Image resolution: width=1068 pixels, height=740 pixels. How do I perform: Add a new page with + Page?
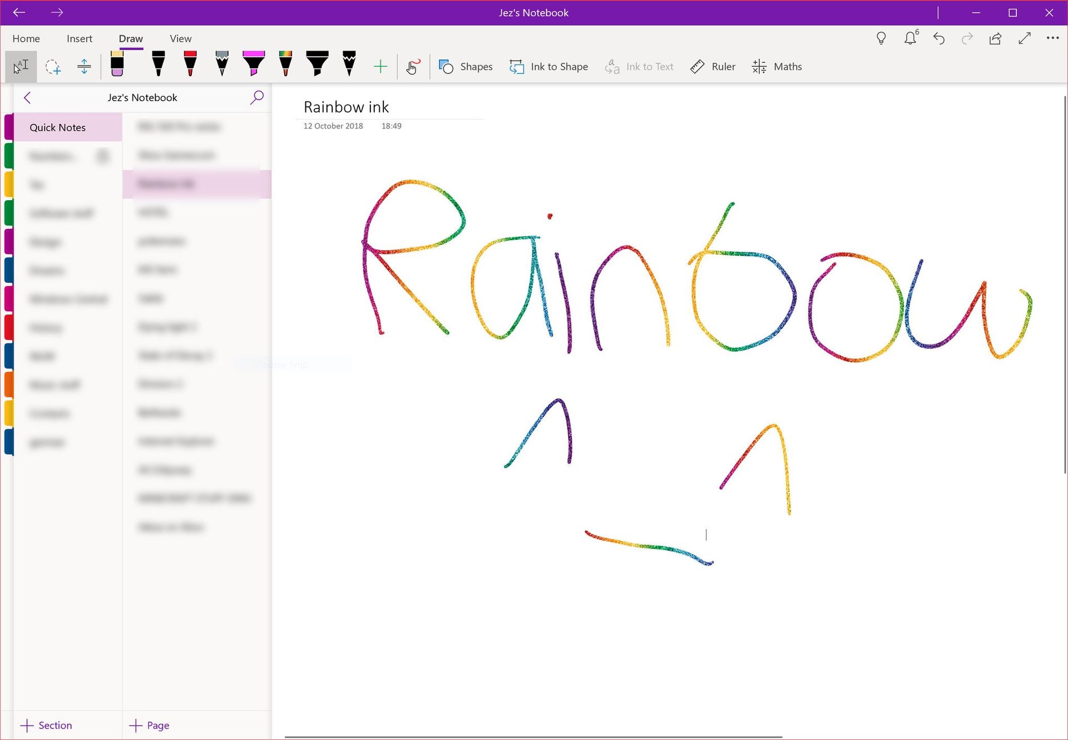click(149, 725)
